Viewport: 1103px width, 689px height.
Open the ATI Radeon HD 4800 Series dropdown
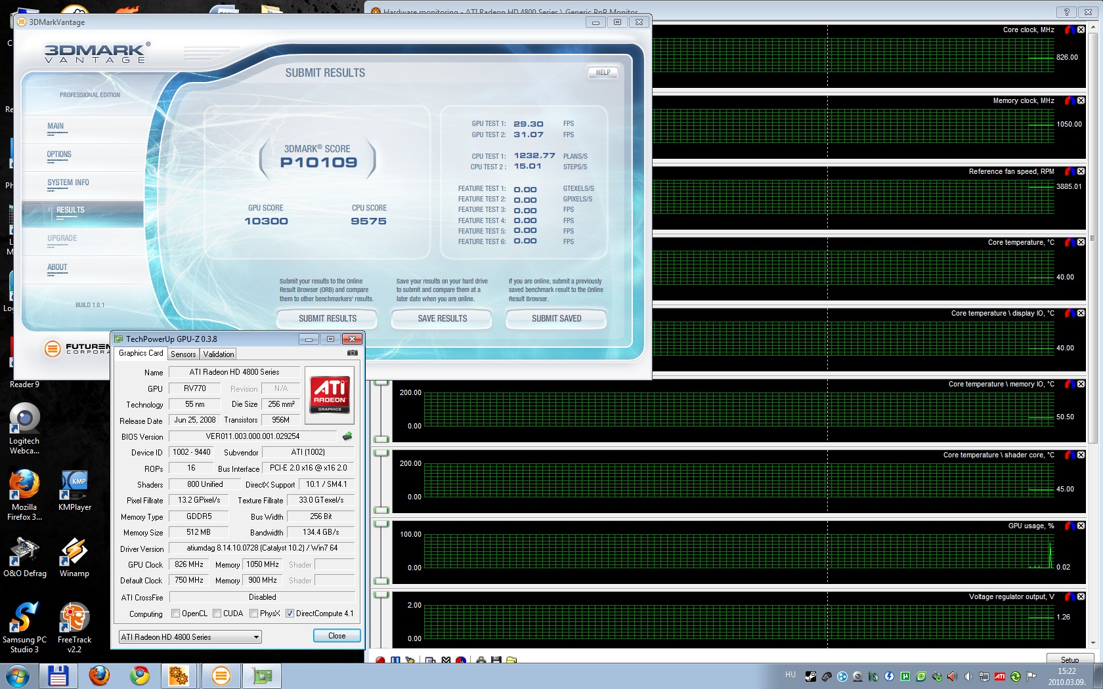pyautogui.click(x=190, y=637)
